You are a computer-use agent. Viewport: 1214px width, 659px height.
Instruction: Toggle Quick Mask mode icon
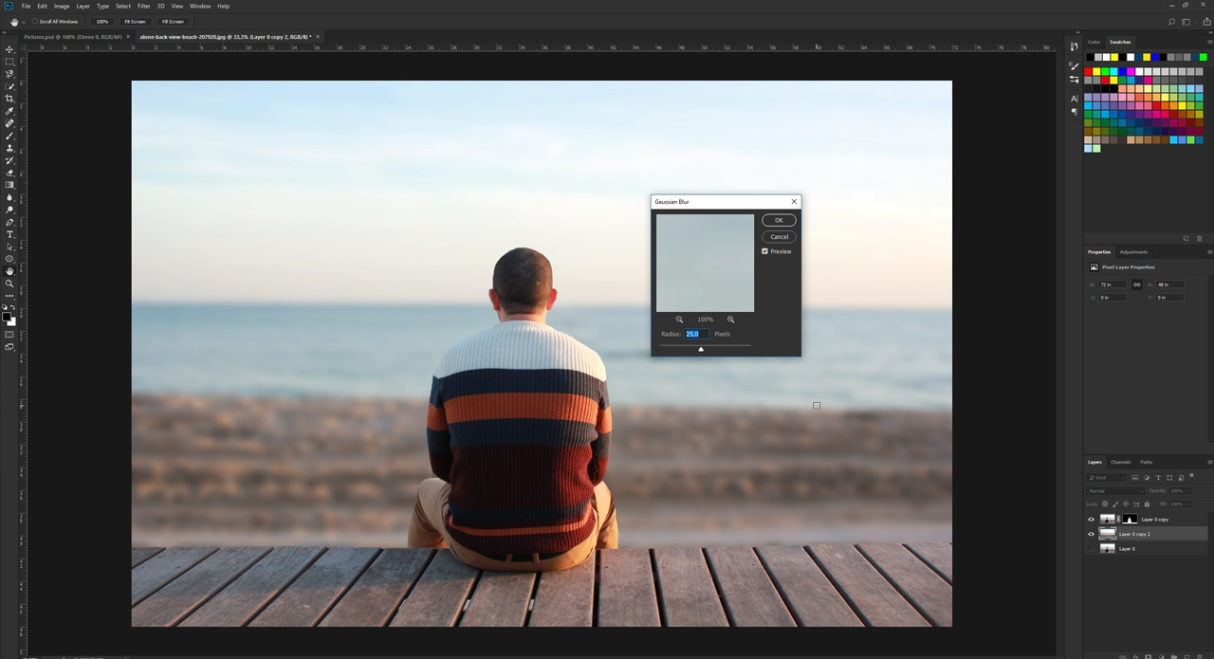click(x=10, y=335)
